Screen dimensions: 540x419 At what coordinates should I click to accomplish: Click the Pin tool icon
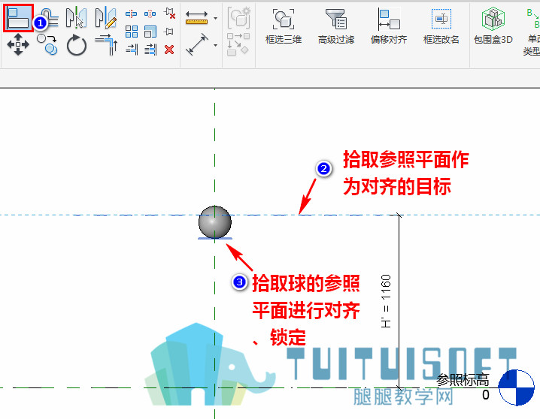point(168,32)
